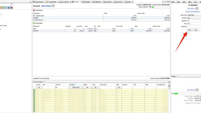The width and height of the screenshot is (201, 113).
Task: Open the Side filter All dropdown
Action: pyautogui.click(x=119, y=87)
